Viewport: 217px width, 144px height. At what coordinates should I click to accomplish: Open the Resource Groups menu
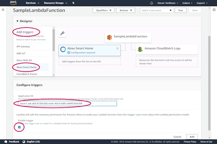pos(55,3)
